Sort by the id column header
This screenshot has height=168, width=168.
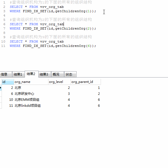tap(8, 82)
